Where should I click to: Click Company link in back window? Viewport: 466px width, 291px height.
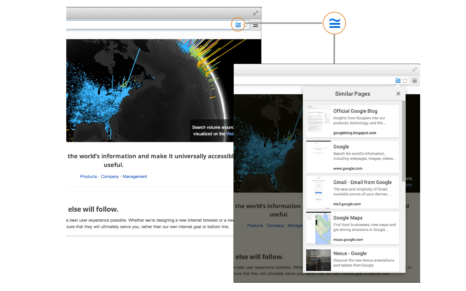(110, 177)
